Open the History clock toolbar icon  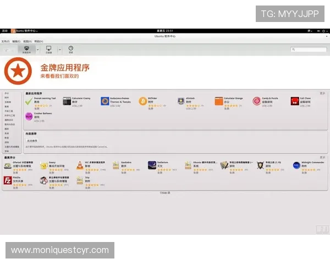(x=71, y=50)
